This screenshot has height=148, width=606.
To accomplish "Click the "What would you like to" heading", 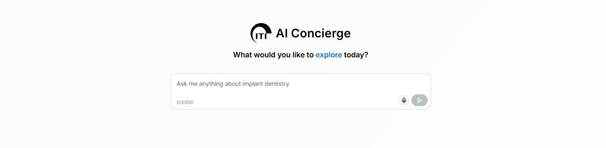I will click(x=273, y=55).
